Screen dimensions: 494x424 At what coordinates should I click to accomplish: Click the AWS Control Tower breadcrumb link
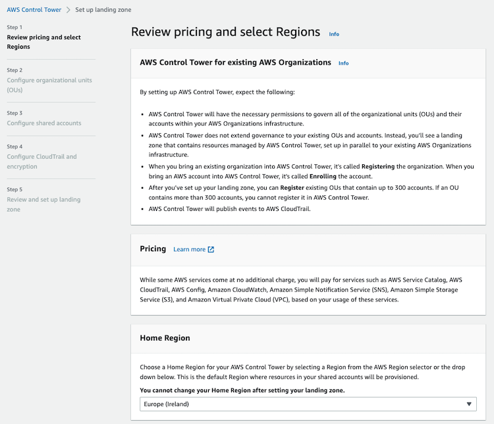[x=34, y=10]
